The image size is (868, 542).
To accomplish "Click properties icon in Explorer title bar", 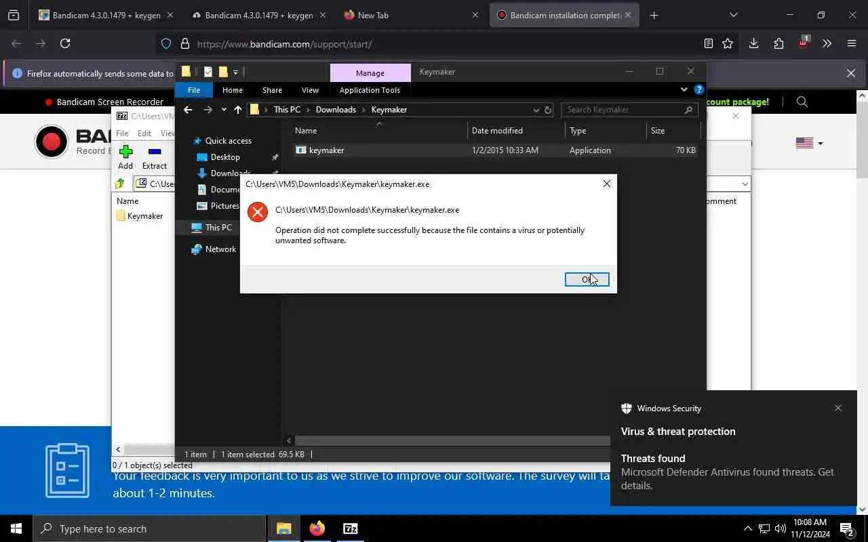I will 208,72.
